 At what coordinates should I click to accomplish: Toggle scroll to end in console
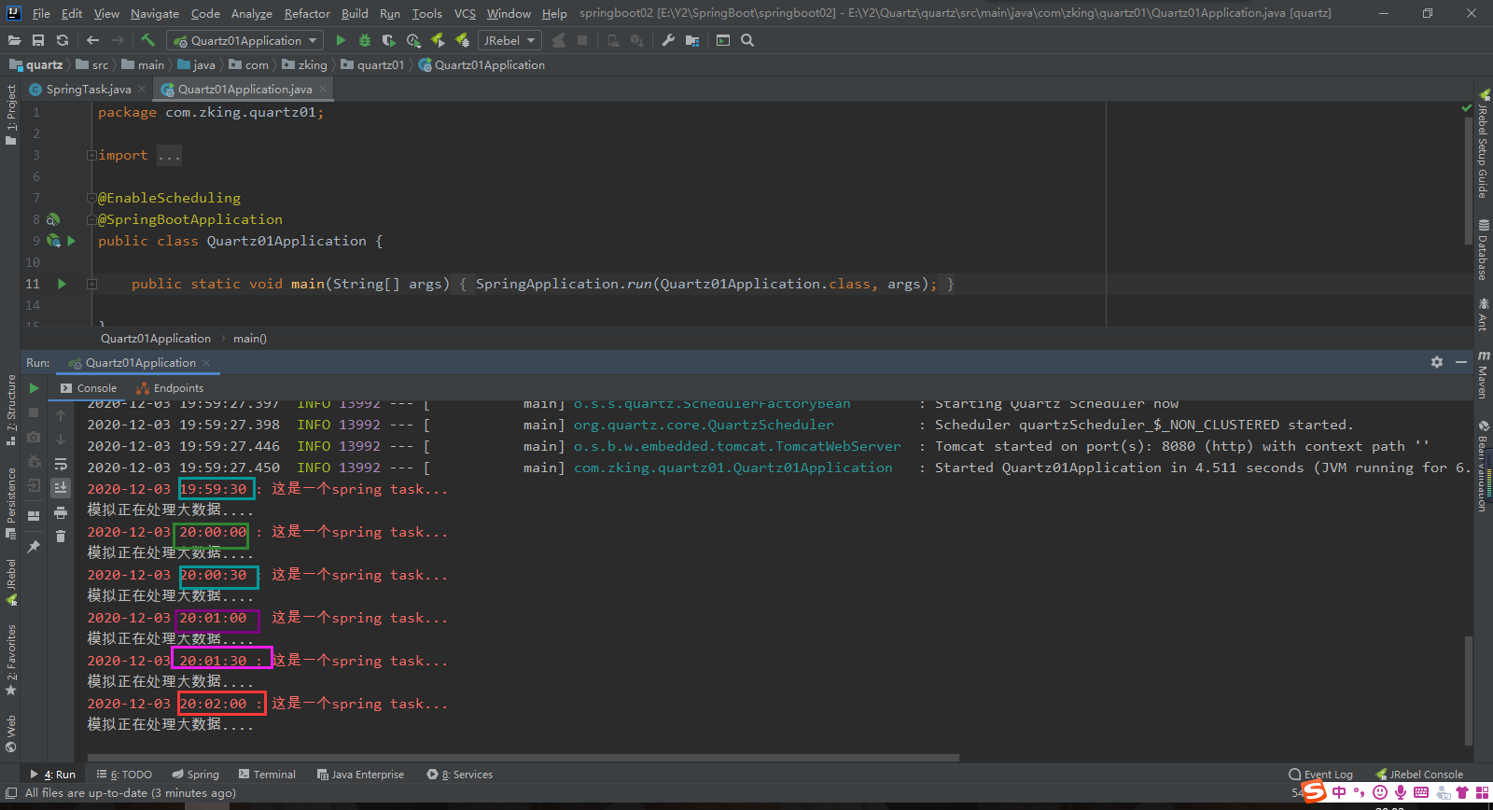point(61,487)
